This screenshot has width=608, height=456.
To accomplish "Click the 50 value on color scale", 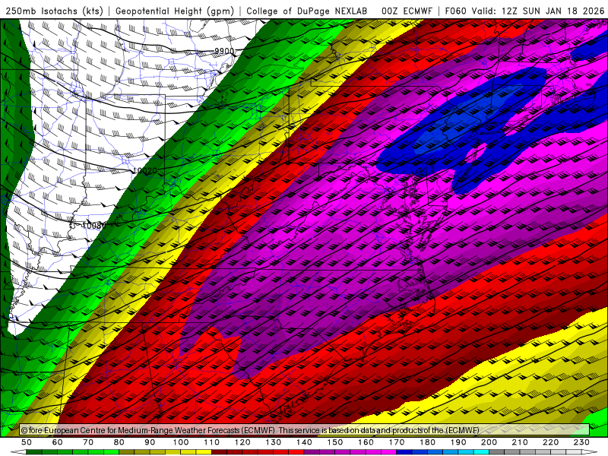I will 27,442.
